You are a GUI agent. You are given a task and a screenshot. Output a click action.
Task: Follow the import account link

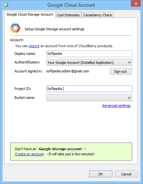(x=34, y=46)
